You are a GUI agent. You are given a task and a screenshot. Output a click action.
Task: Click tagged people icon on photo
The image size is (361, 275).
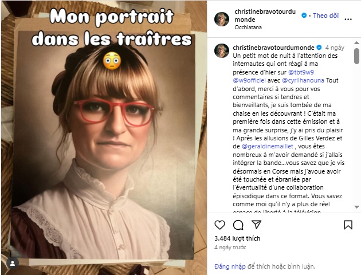point(13,264)
